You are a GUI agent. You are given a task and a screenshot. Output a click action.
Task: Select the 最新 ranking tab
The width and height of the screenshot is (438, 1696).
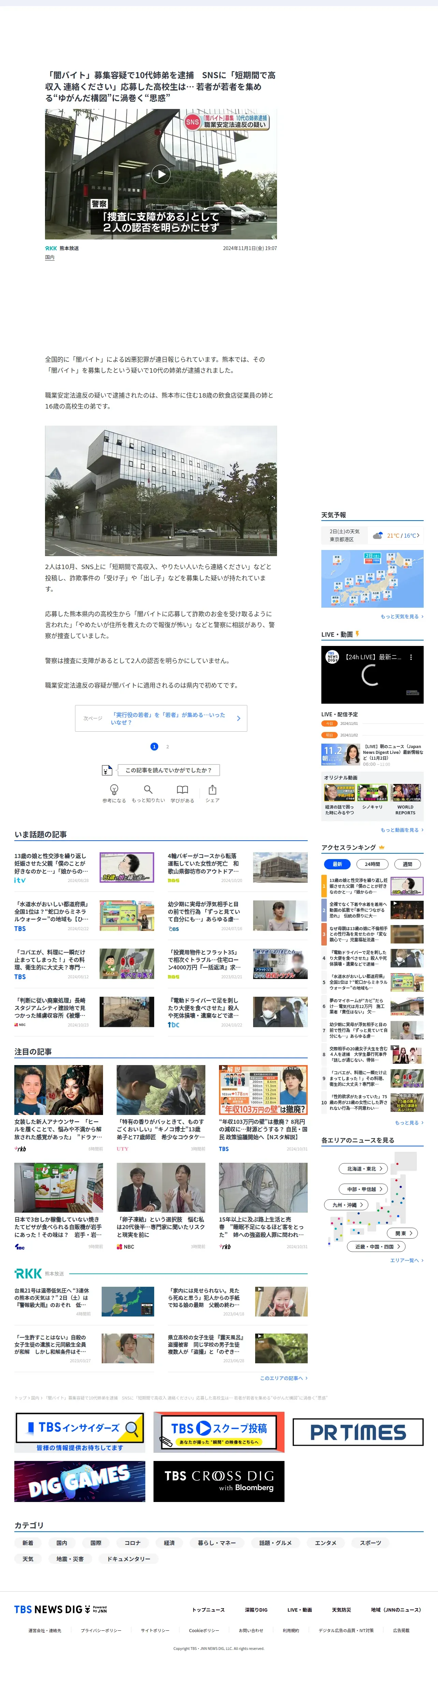[337, 864]
